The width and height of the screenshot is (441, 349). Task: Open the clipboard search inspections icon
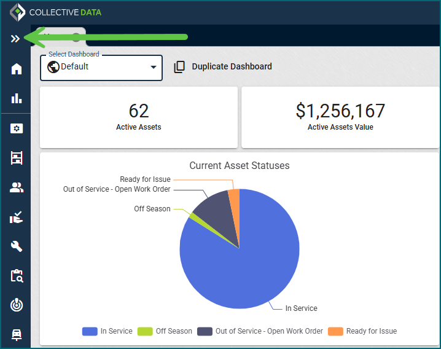pyautogui.click(x=16, y=276)
